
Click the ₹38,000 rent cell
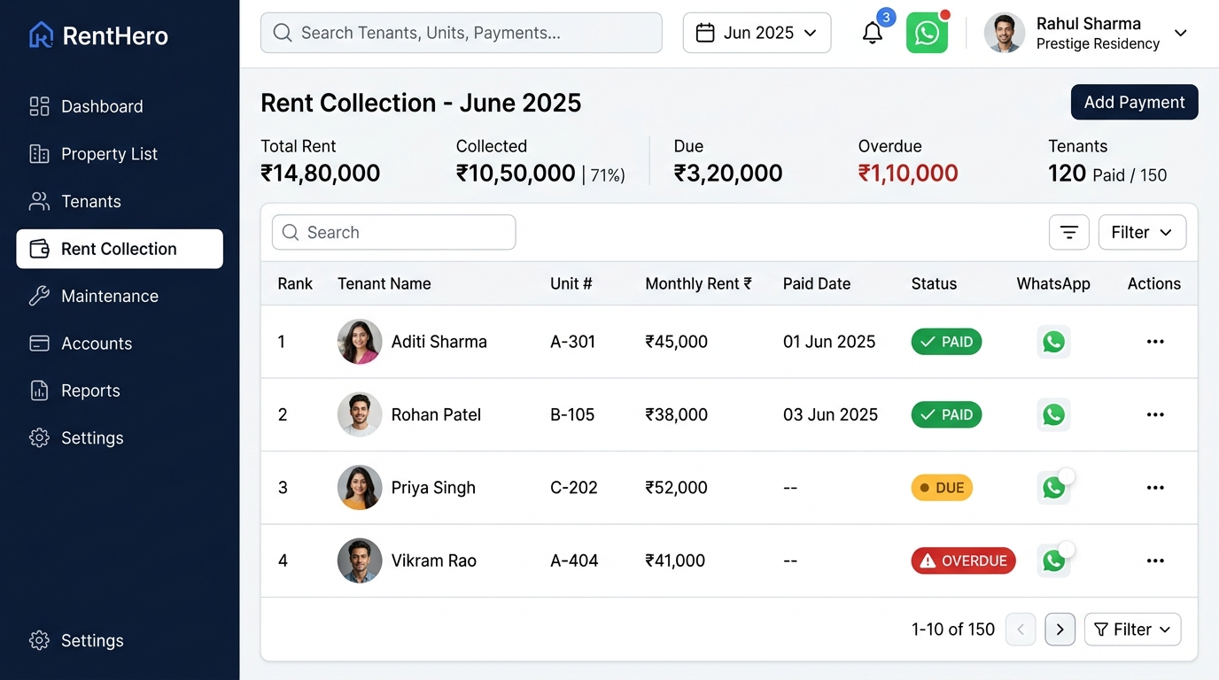tap(677, 414)
